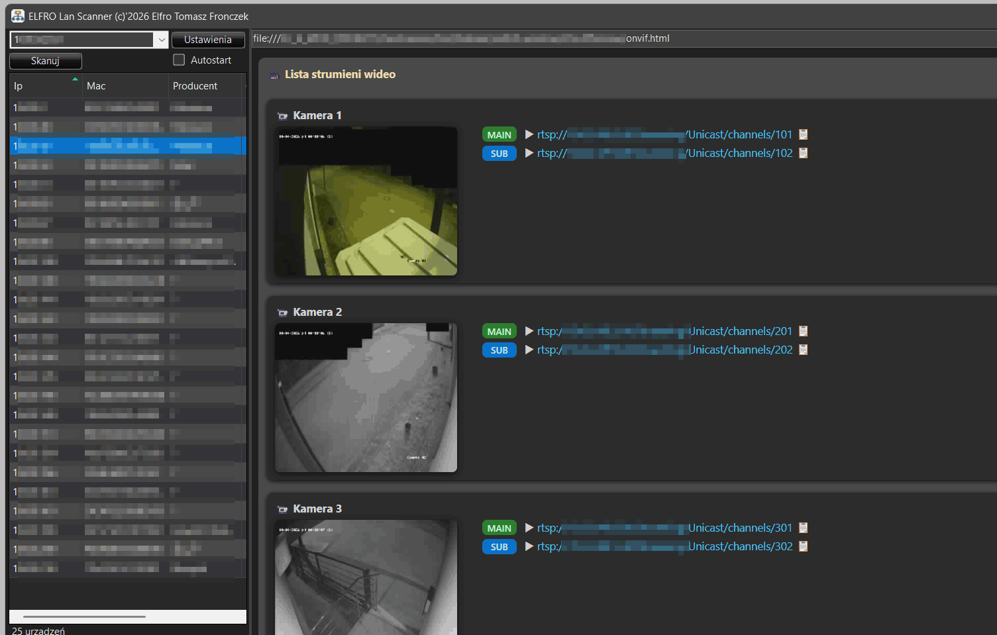Play the Kamera 3 MAIN stream

pos(529,528)
